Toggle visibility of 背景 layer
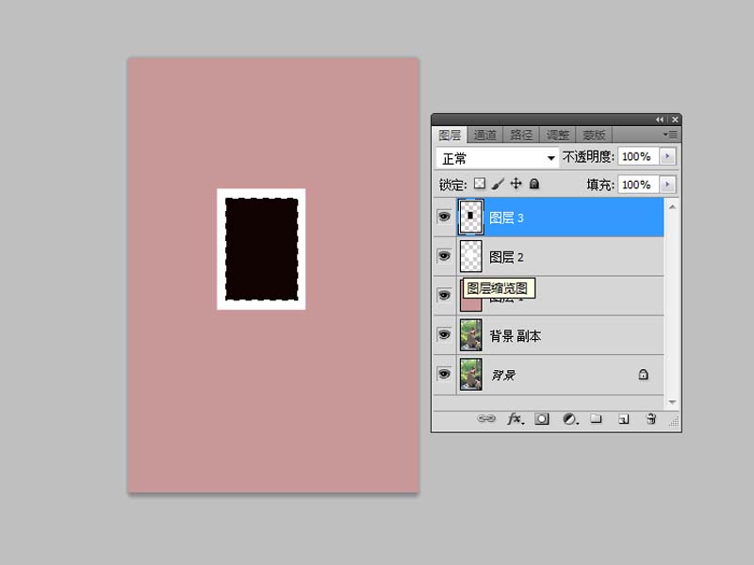Image resolution: width=754 pixels, height=565 pixels. point(444,374)
